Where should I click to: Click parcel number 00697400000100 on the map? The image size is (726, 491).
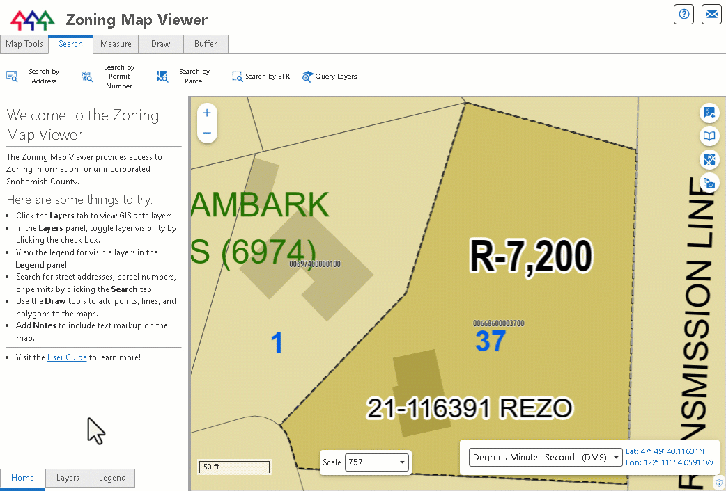click(x=315, y=264)
